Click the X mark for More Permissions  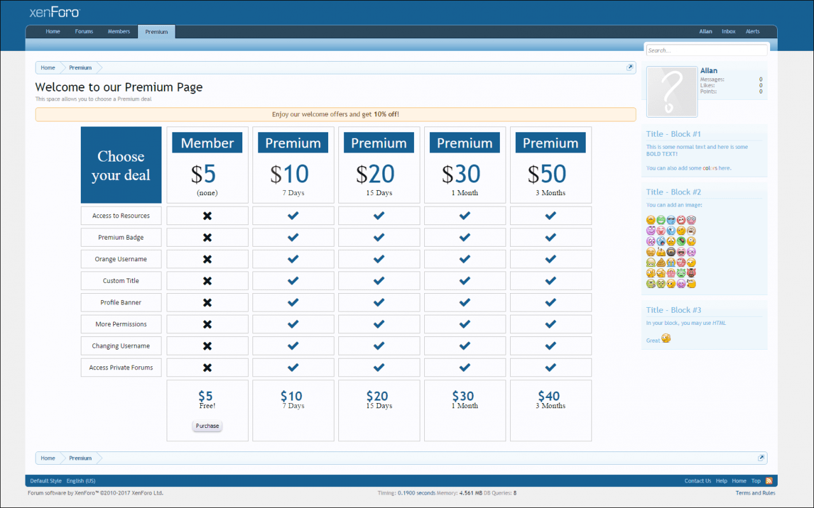coord(207,324)
